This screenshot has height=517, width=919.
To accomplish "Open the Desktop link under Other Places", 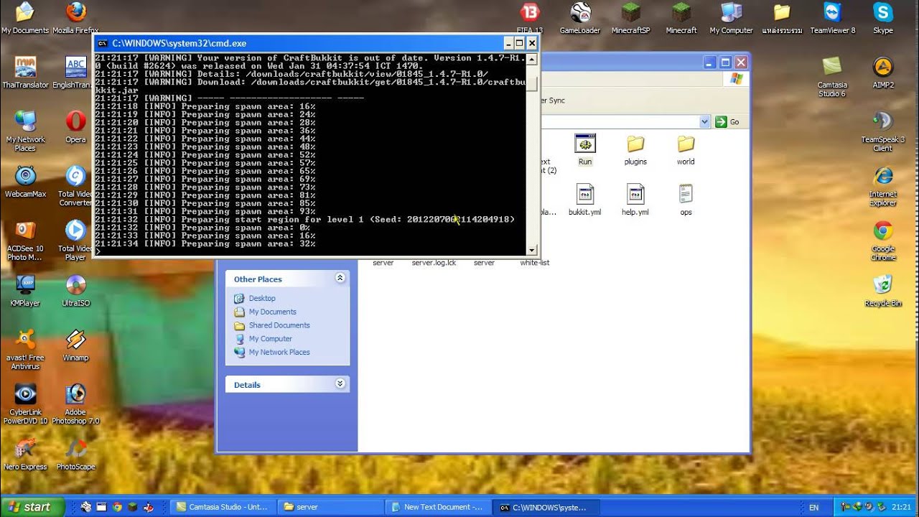I will 262,298.
